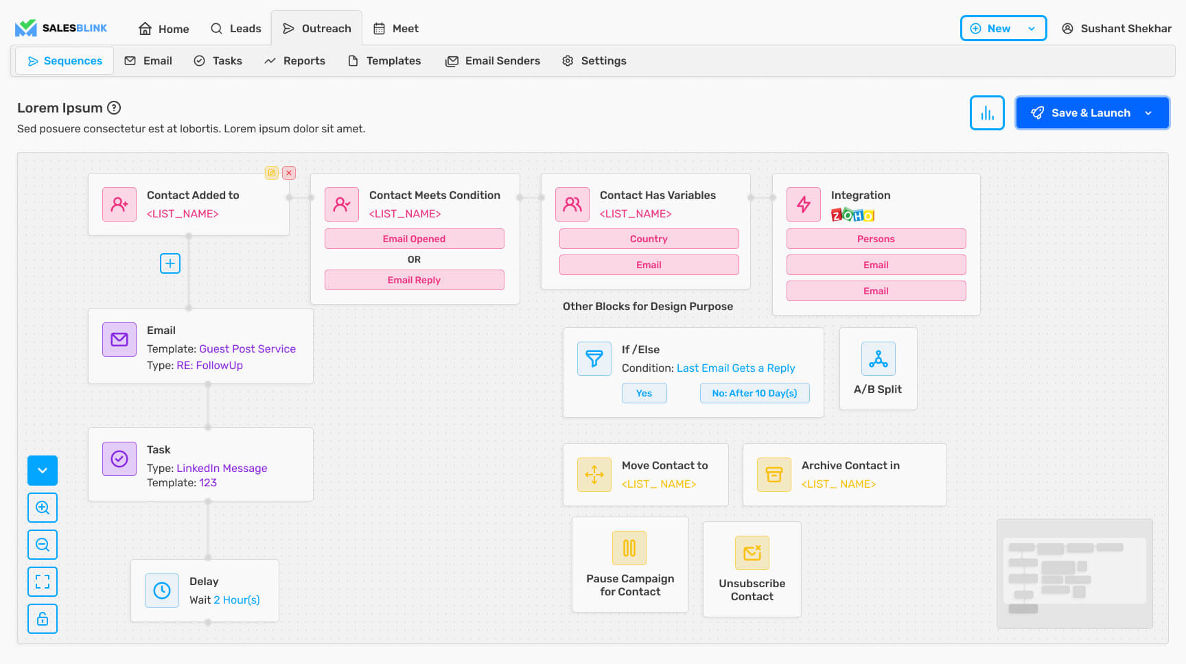Click the If/Else funnel icon
Screen dimensions: 1186x664
[x=594, y=359]
